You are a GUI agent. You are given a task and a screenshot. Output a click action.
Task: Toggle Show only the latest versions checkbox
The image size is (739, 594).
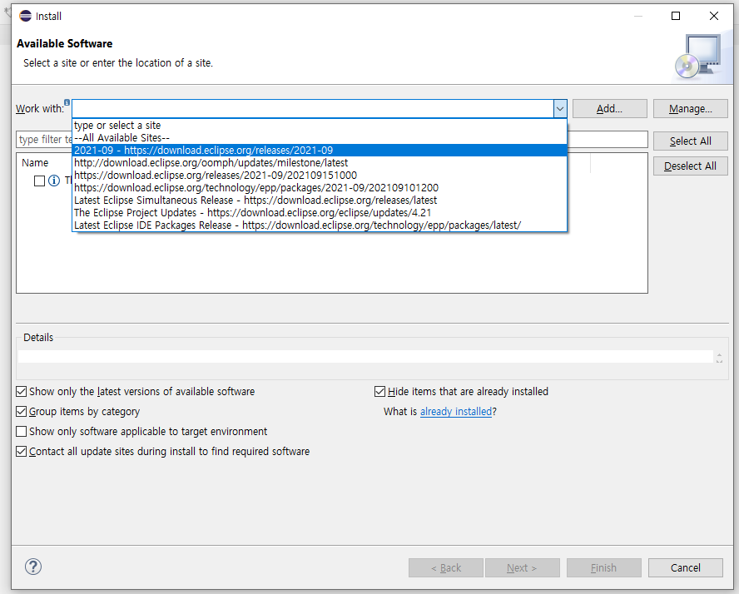[21, 392]
